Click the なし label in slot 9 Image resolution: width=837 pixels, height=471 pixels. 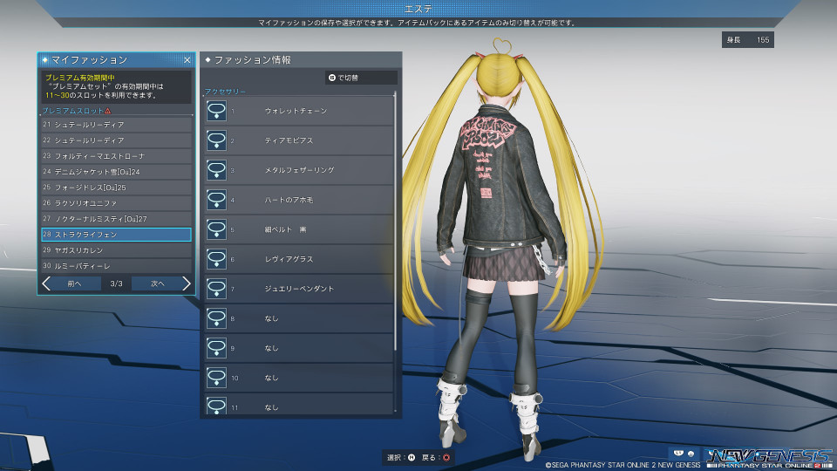[x=272, y=348]
